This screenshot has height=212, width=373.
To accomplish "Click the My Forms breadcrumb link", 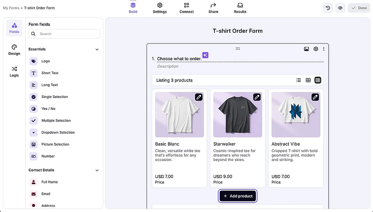I will tap(11, 8).
